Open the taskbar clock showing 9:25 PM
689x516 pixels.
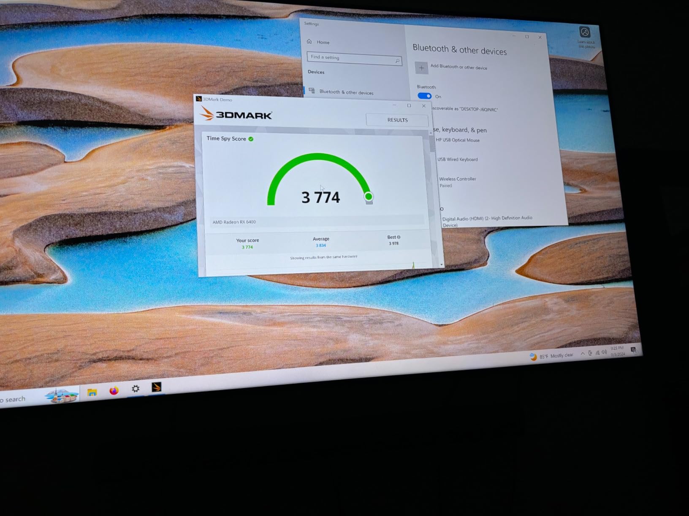[617, 351]
